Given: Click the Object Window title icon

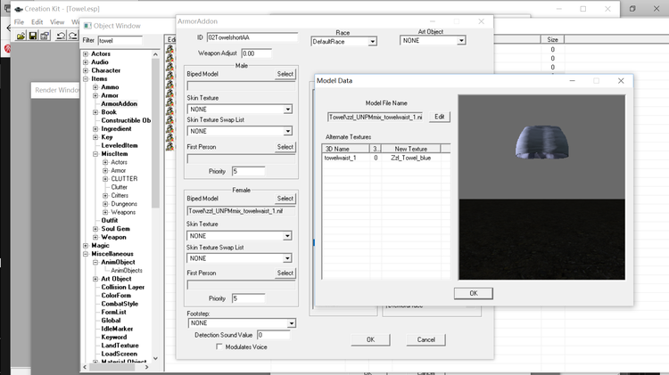Looking at the screenshot, I should 87,26.
